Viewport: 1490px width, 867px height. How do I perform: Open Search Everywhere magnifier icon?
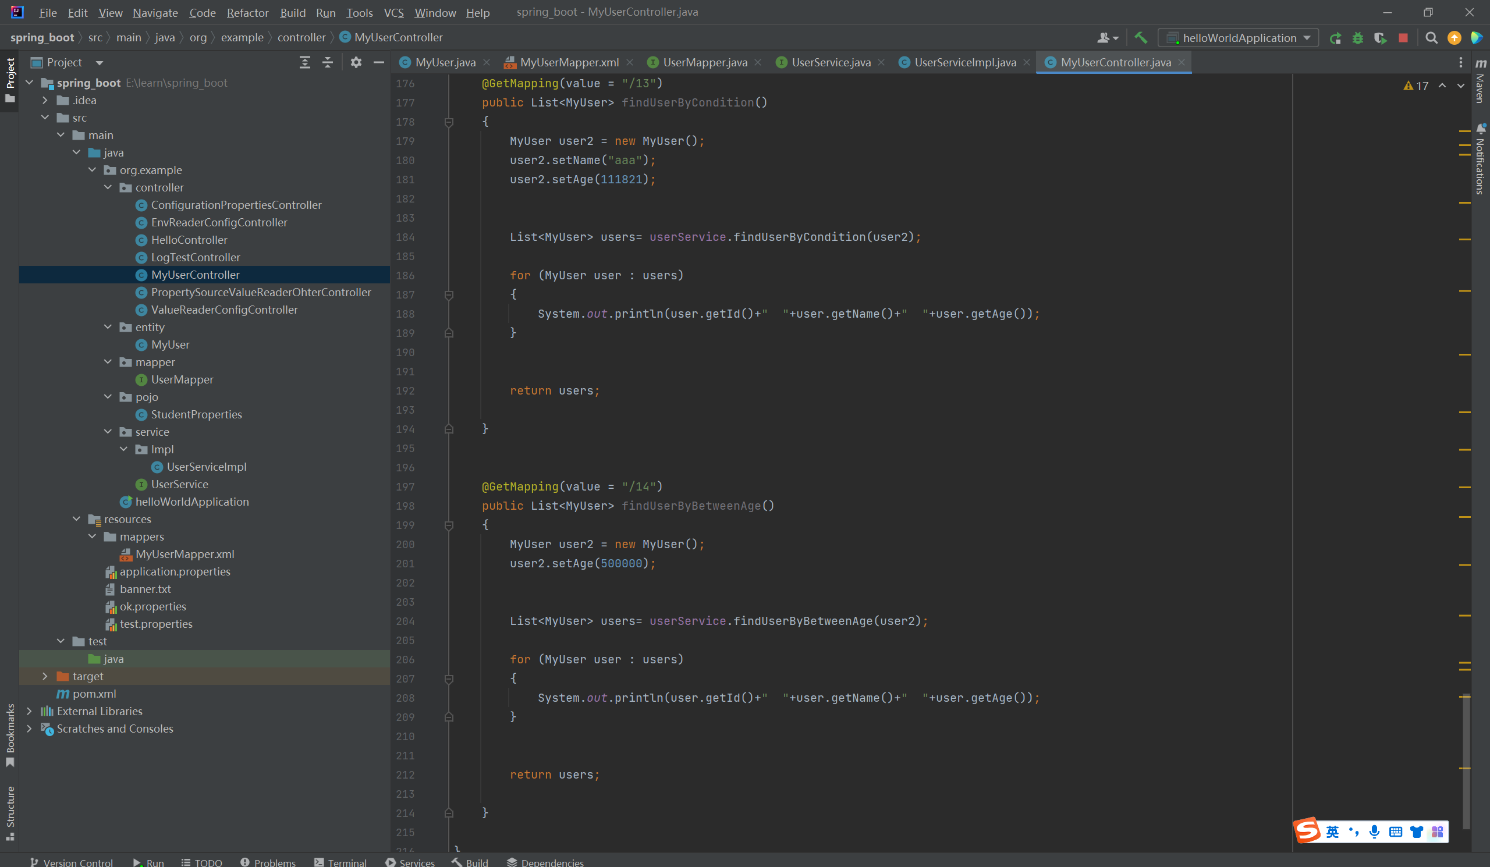[x=1431, y=38]
